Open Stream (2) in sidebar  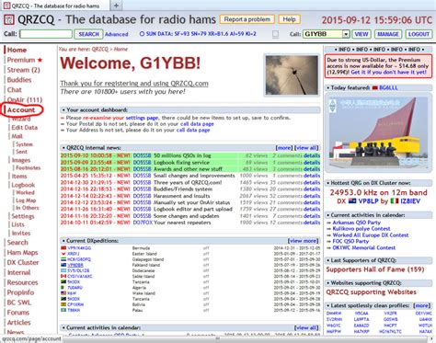24,70
